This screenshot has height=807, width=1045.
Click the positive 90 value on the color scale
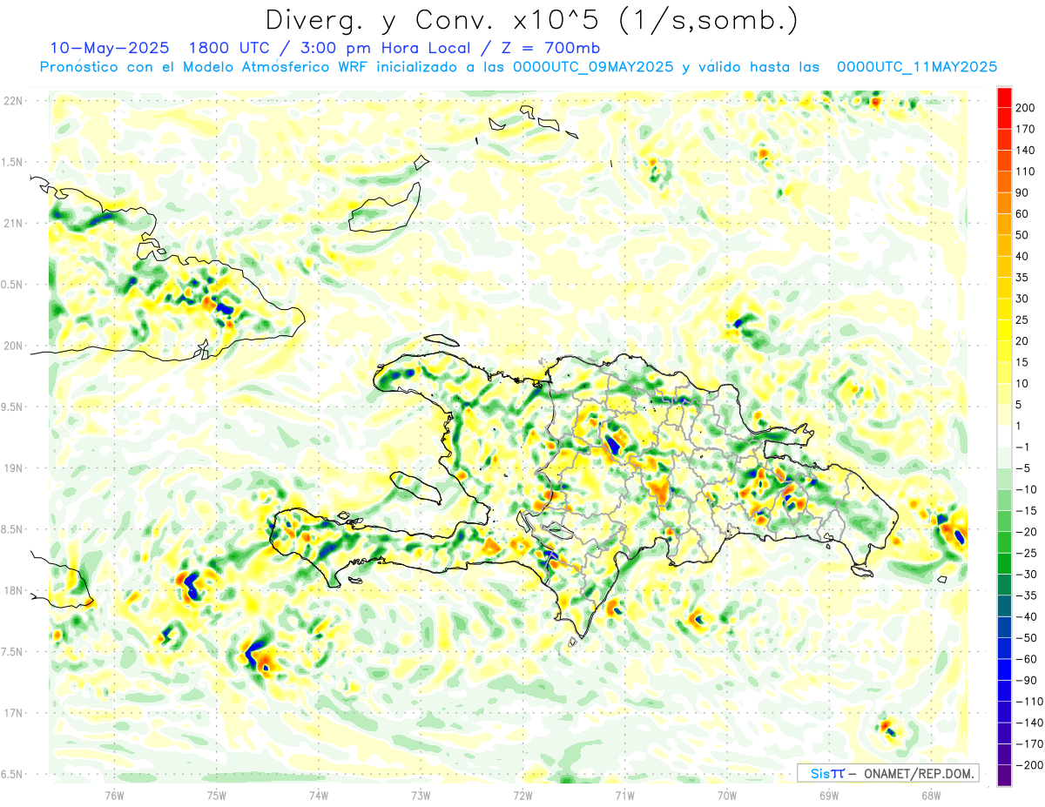1021,192
